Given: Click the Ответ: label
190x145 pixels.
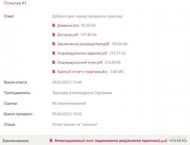Looking at the screenshot, I should point(9,16).
